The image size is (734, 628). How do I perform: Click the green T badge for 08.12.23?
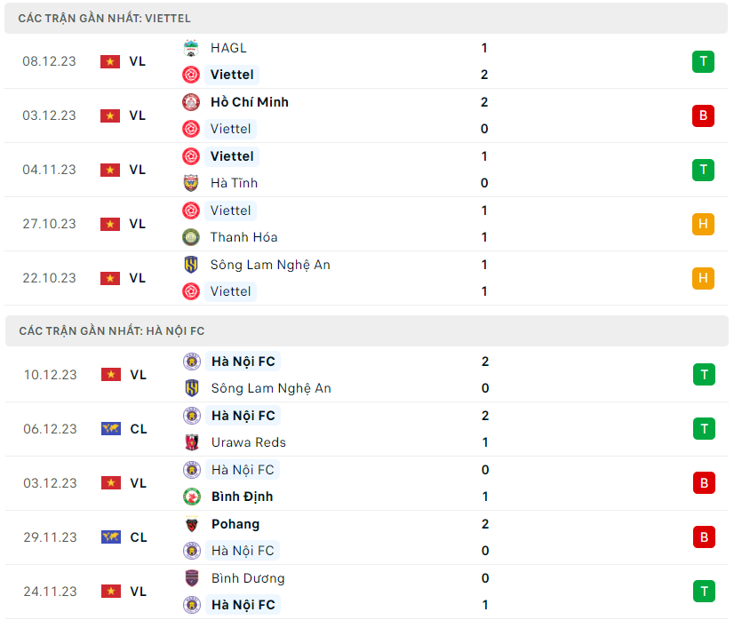pyautogui.click(x=703, y=61)
